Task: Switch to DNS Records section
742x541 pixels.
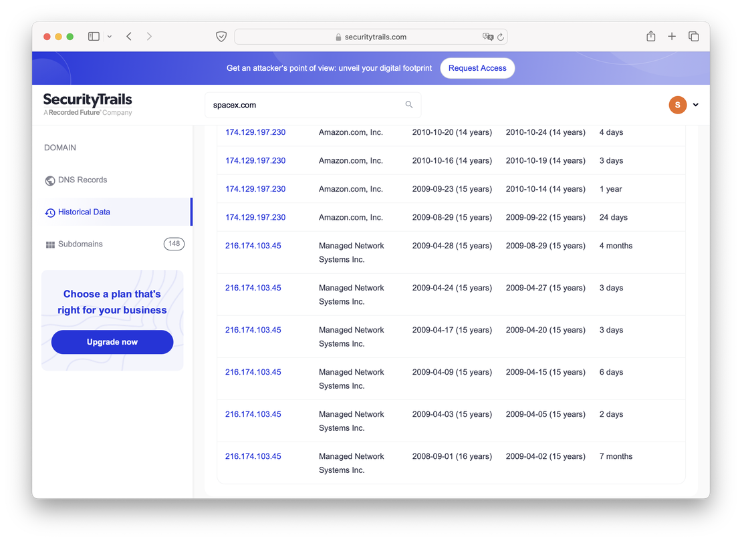Action: (79, 180)
